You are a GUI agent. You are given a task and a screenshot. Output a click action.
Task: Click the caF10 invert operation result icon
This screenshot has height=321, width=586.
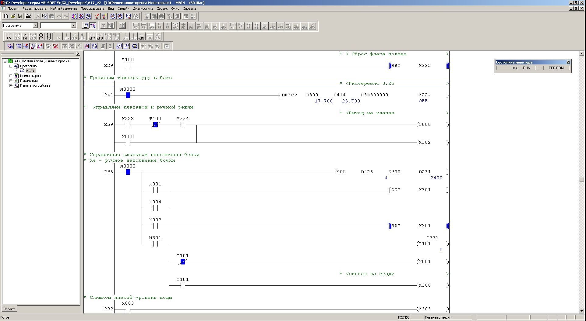pos(141,36)
